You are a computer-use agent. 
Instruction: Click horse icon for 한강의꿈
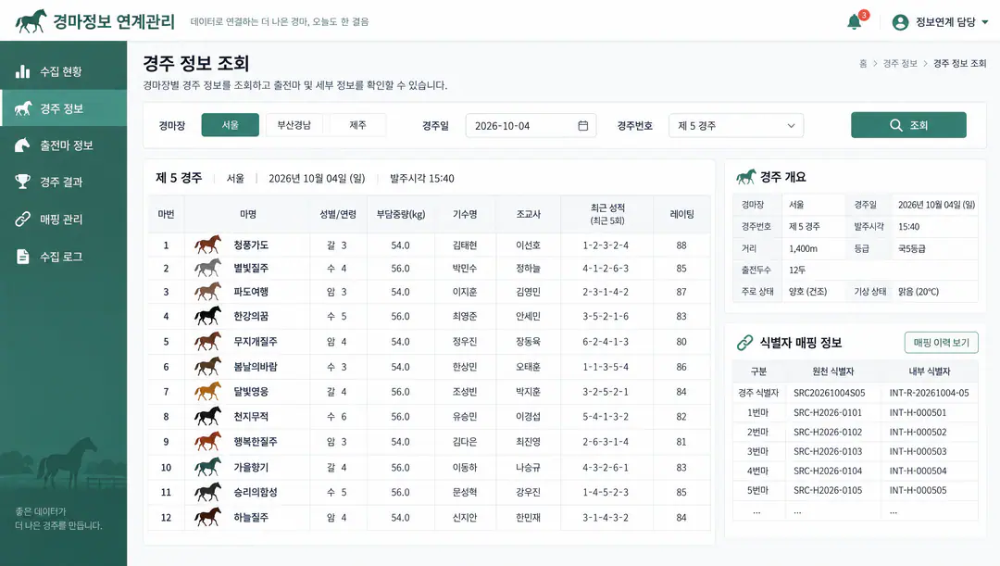(208, 316)
